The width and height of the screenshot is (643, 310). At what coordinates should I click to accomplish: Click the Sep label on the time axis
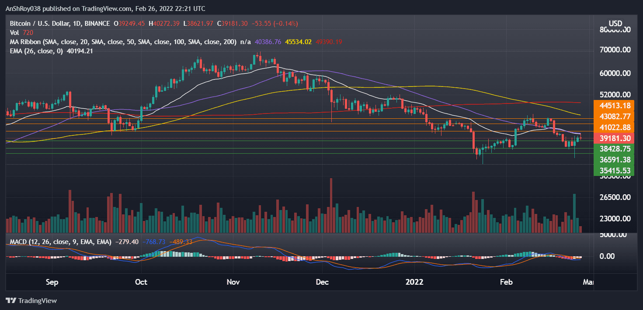[x=52, y=282]
